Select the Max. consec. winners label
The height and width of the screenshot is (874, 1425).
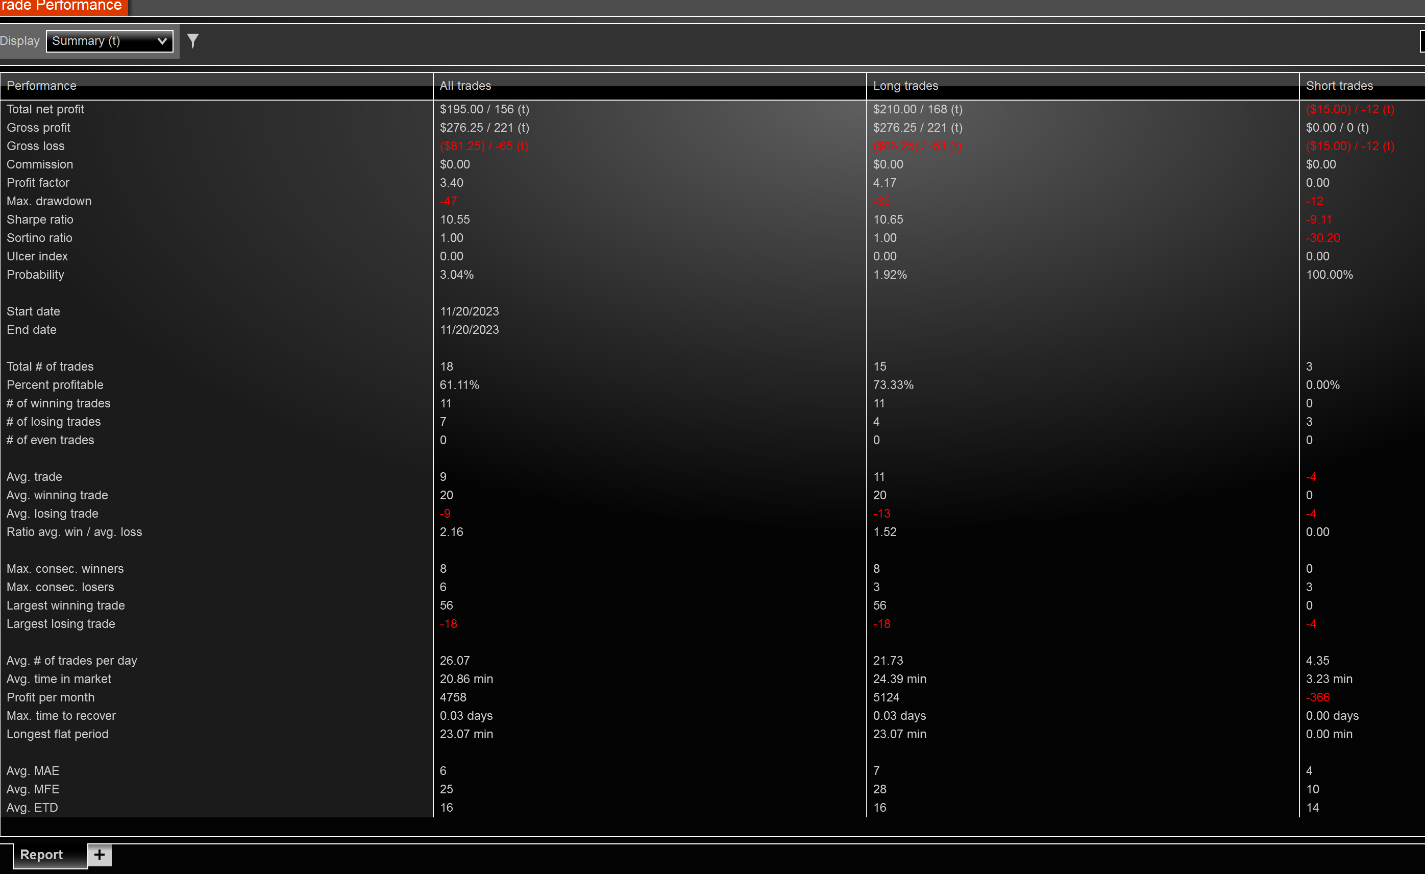(65, 569)
